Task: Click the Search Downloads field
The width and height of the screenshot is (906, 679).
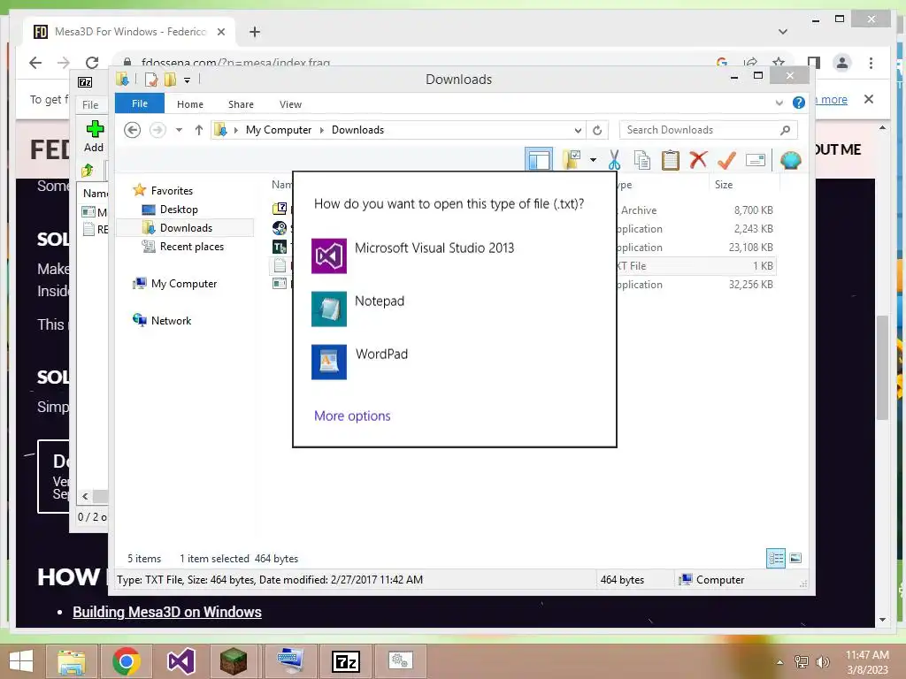Action: [x=708, y=130]
